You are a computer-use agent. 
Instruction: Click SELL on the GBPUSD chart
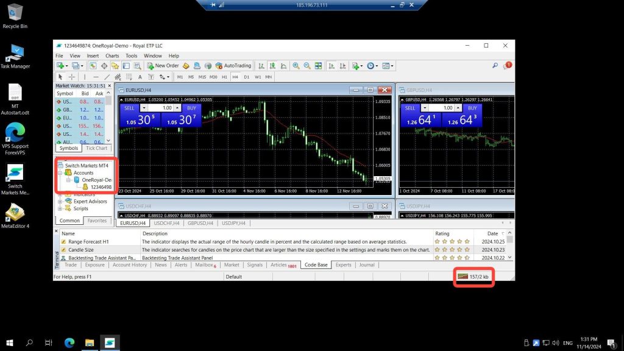[x=410, y=108]
